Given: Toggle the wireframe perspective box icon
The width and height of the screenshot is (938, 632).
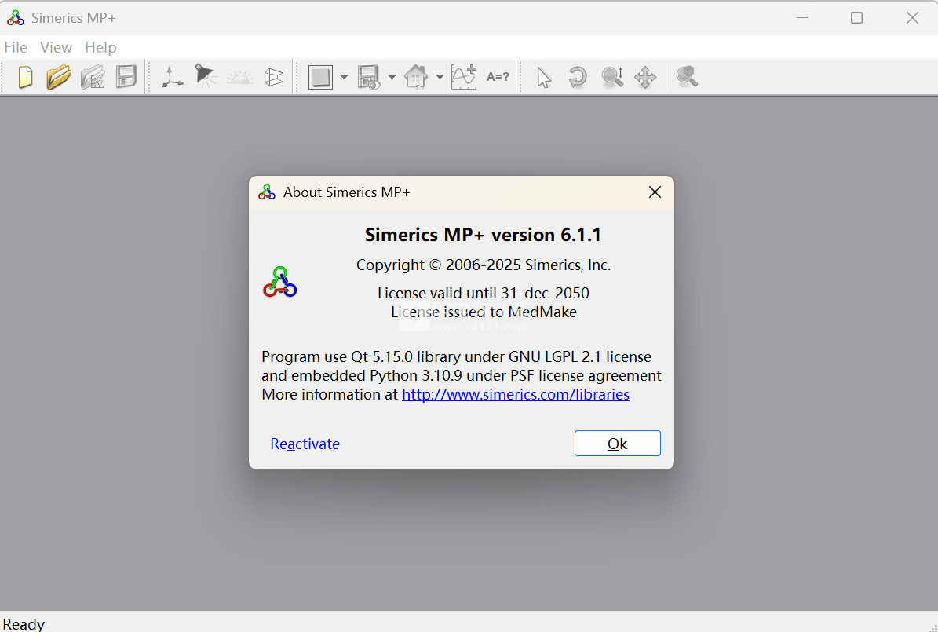Looking at the screenshot, I should coord(273,77).
